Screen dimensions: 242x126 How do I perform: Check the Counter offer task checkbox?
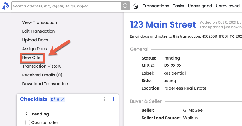coord(28,123)
